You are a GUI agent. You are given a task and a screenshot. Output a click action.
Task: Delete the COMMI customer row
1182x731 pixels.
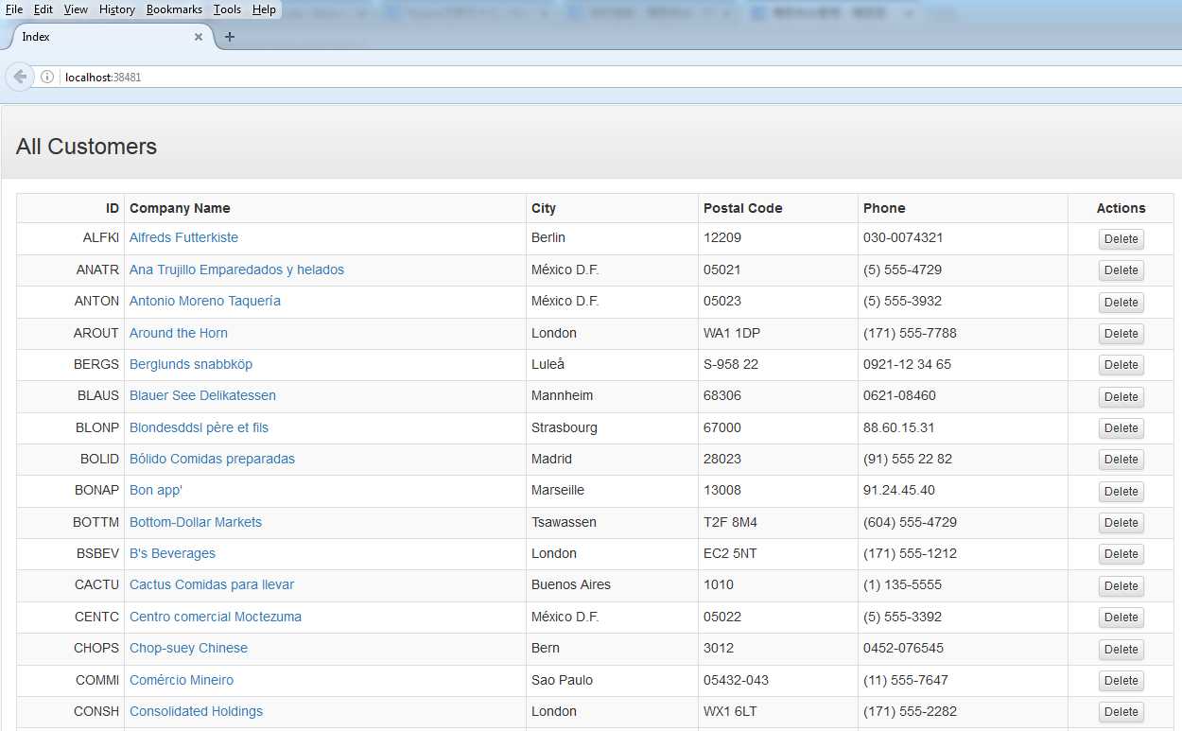(1121, 681)
